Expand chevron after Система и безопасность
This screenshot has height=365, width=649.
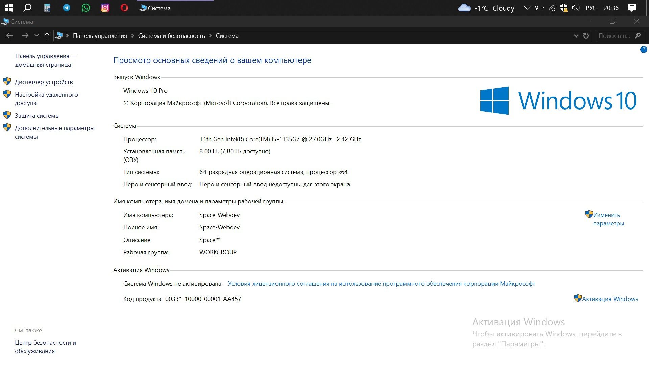(x=210, y=36)
